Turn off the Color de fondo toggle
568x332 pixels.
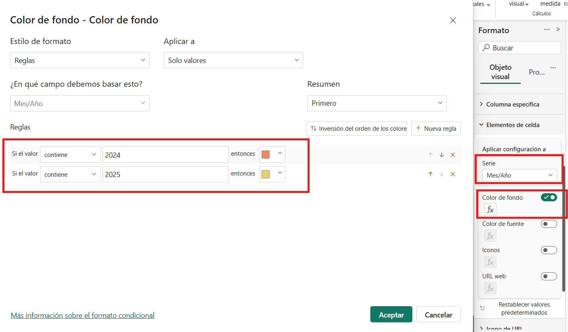tap(549, 197)
